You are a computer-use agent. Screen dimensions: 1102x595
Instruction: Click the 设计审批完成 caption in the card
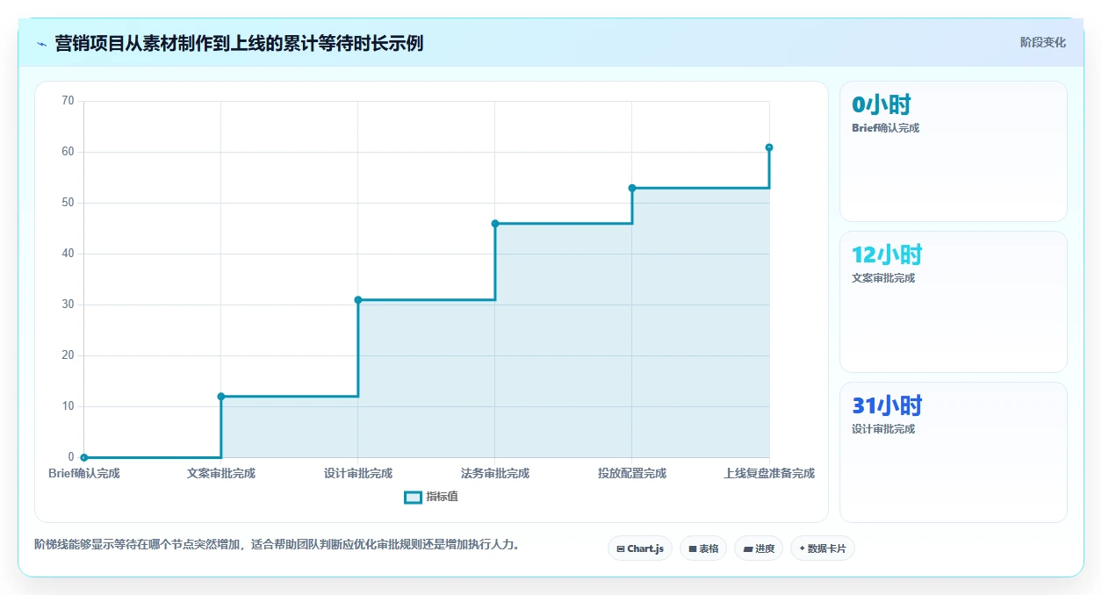tap(883, 429)
